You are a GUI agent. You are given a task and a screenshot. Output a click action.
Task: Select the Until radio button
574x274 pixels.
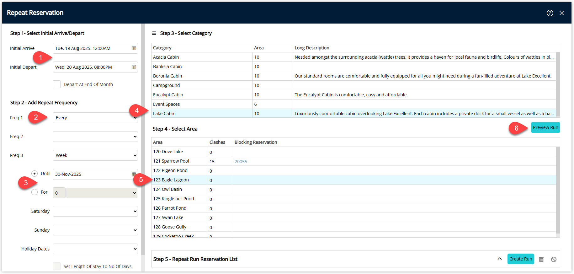point(35,174)
